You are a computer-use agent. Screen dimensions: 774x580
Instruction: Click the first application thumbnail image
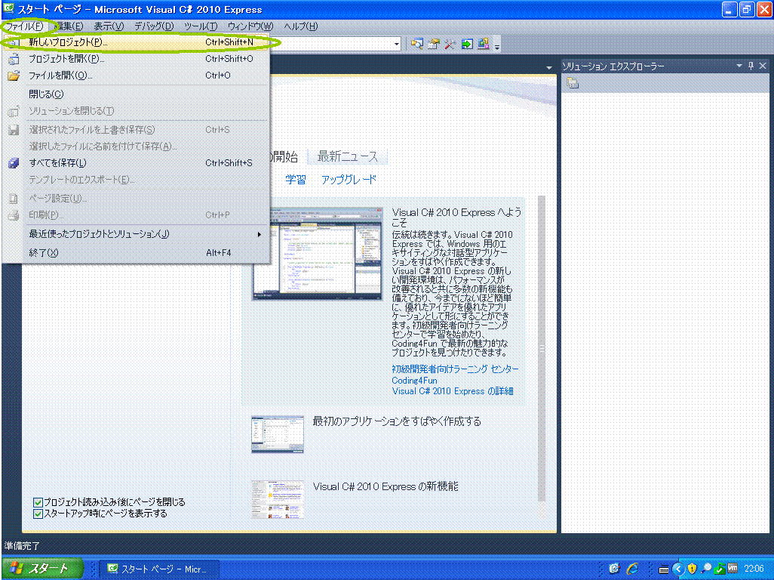(x=278, y=433)
